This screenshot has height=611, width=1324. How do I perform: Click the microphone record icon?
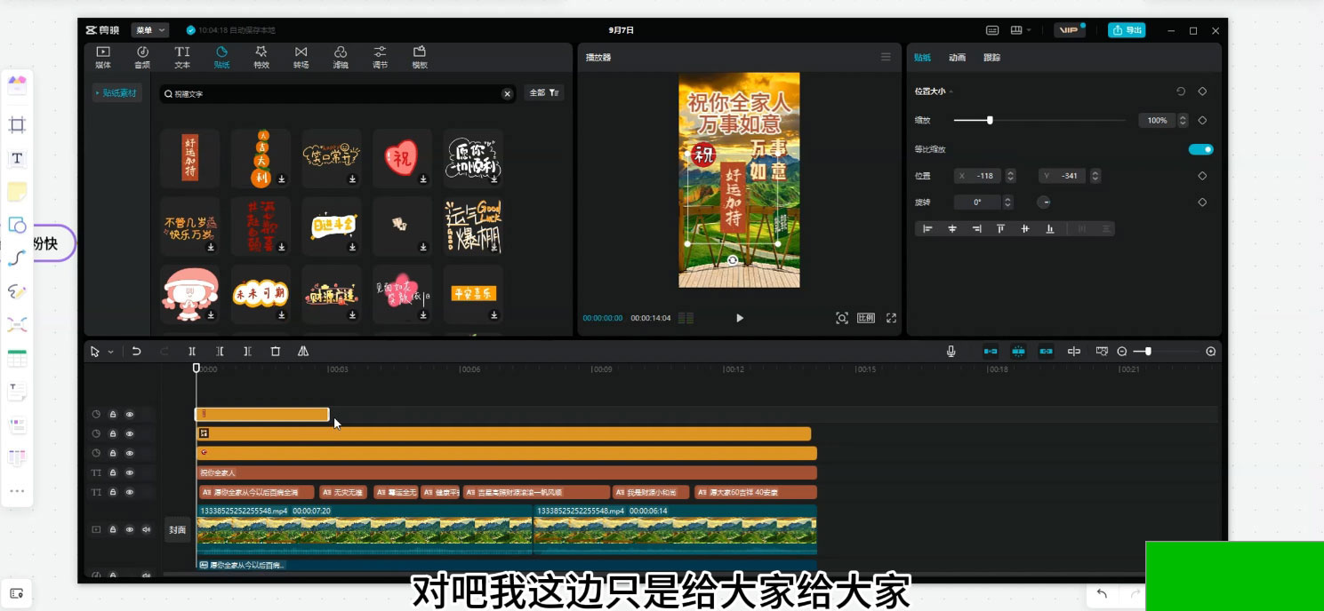click(x=951, y=352)
